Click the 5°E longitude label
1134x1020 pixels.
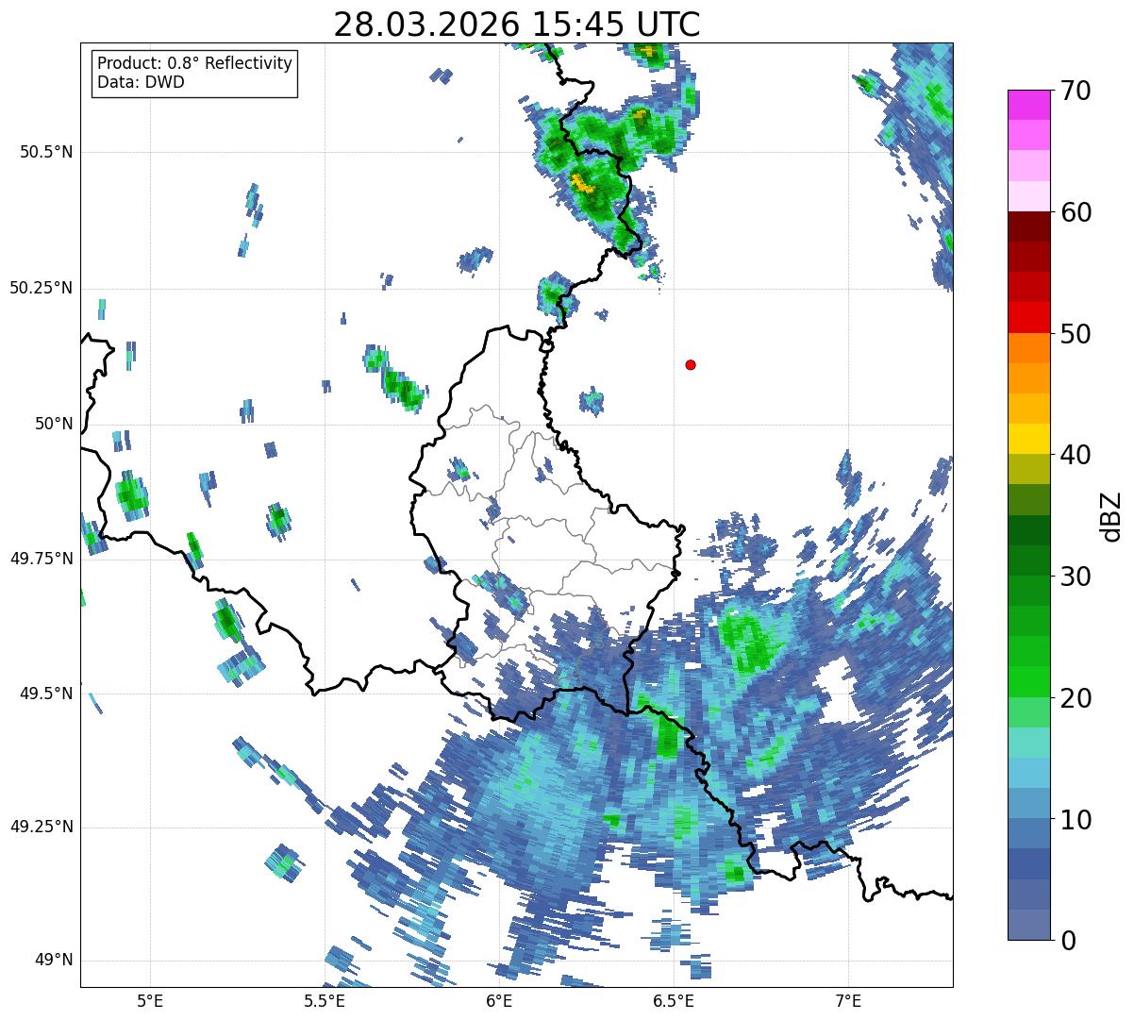pos(150,1000)
